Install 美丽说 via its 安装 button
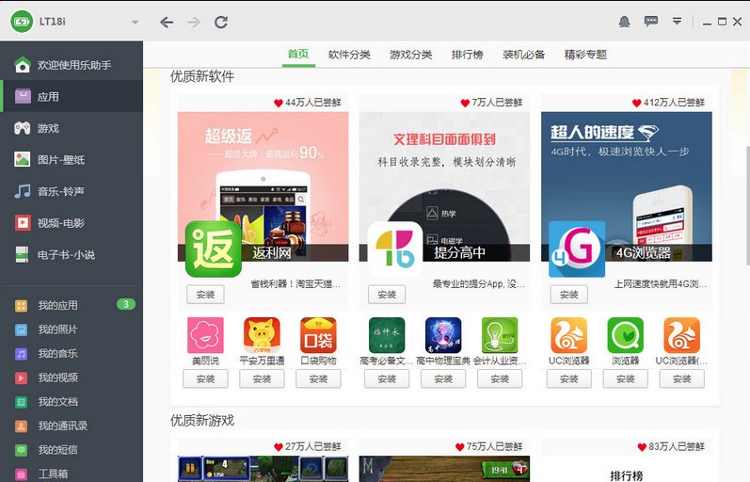The height and width of the screenshot is (482, 750). pos(205,379)
